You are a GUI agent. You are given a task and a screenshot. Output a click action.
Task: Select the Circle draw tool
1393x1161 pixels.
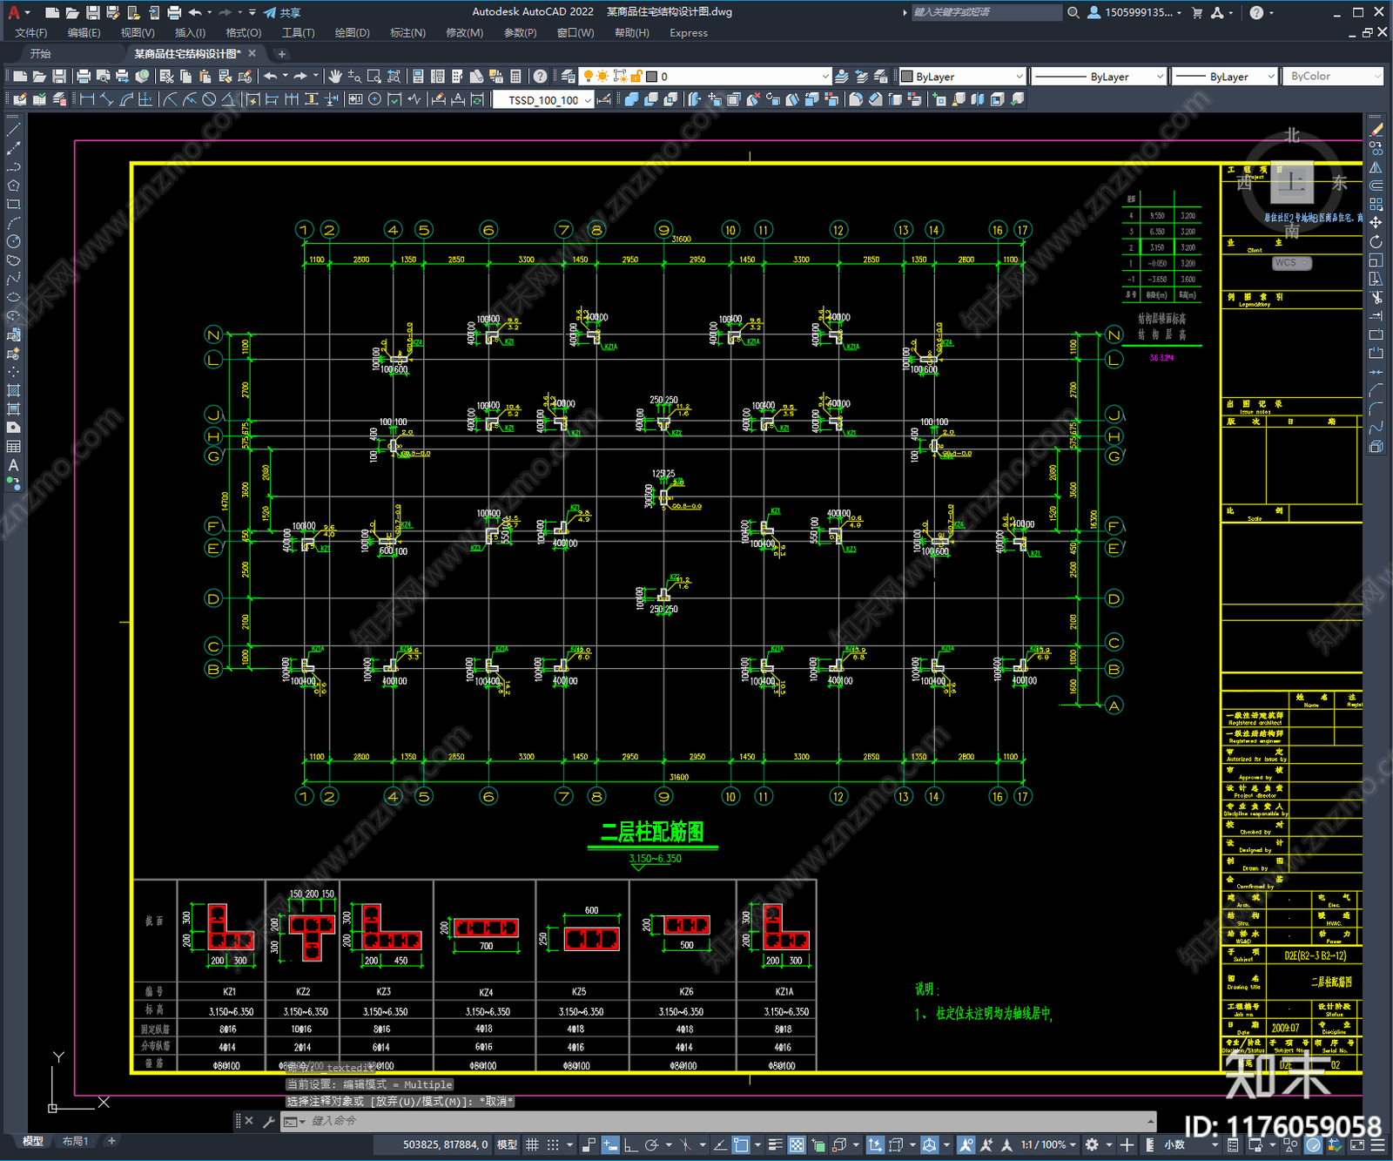coord(13,241)
